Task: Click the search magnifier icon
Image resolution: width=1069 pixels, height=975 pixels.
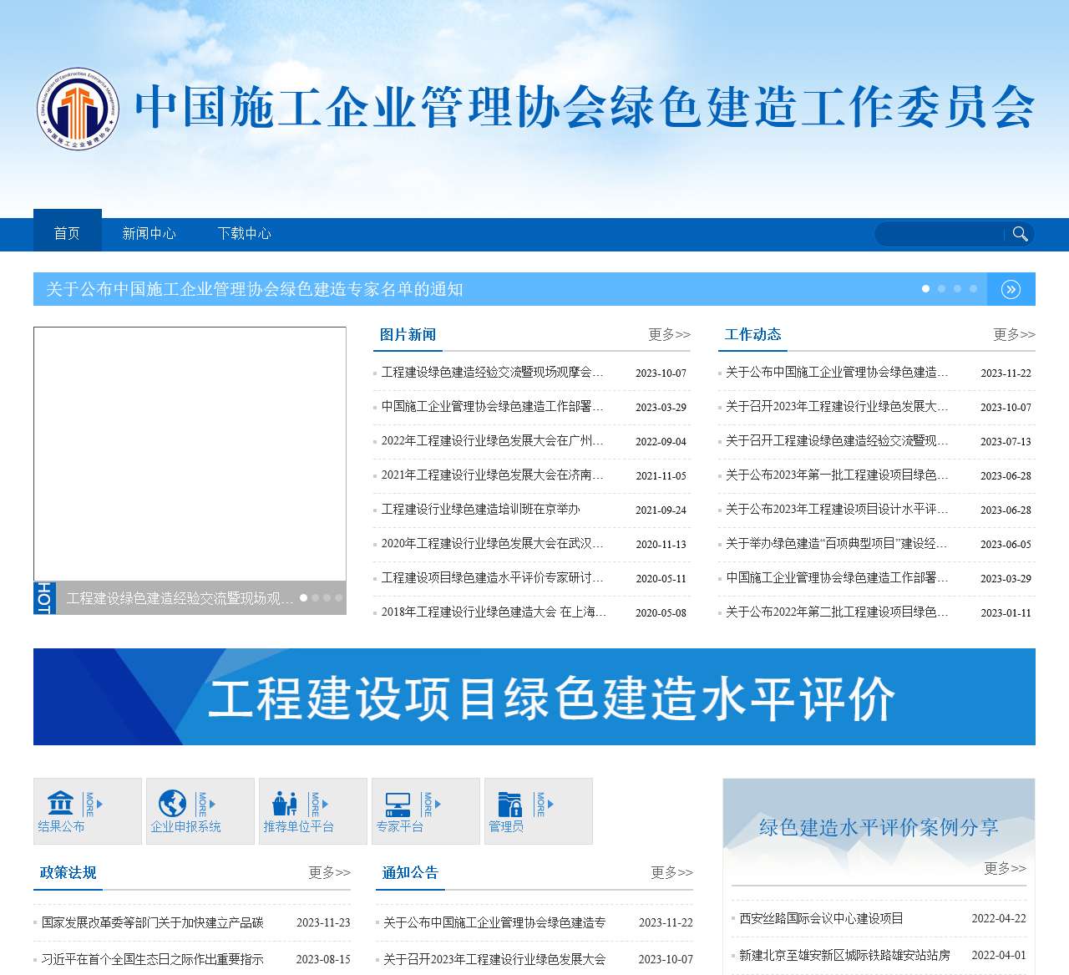Action: pos(1021,234)
